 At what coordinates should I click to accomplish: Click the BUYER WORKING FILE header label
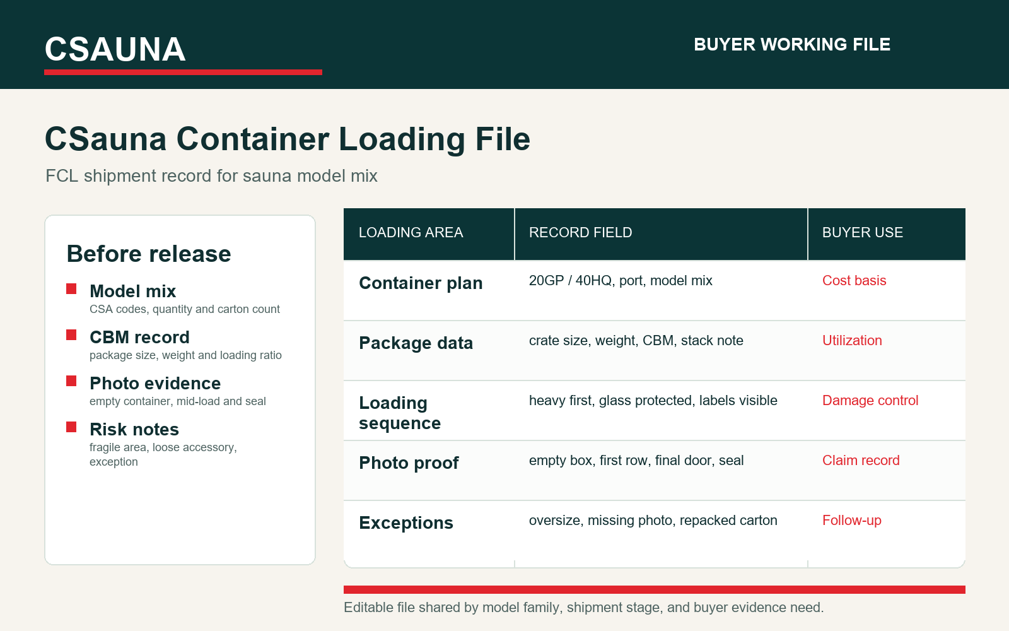pyautogui.click(x=792, y=44)
